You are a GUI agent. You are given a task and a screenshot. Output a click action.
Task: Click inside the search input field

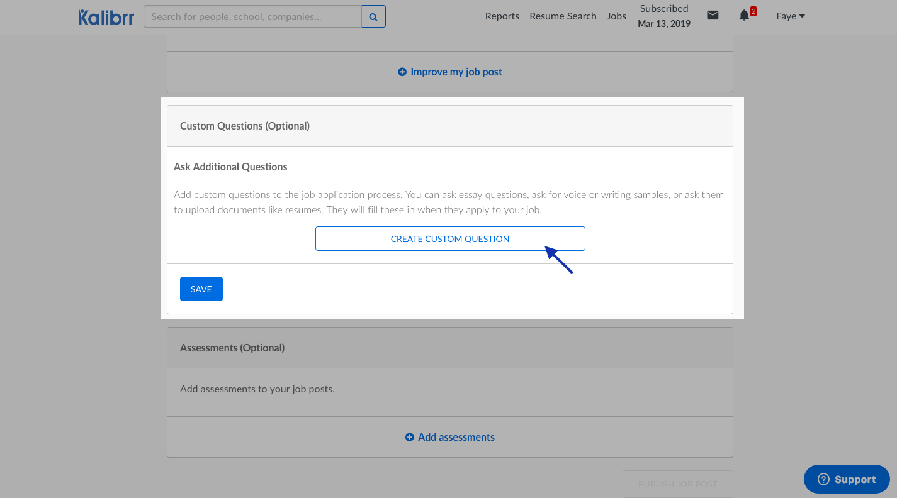point(252,16)
